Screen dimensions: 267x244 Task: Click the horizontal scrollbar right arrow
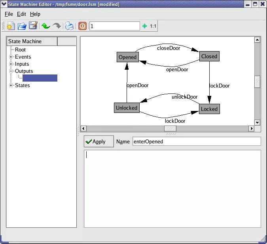(252, 128)
